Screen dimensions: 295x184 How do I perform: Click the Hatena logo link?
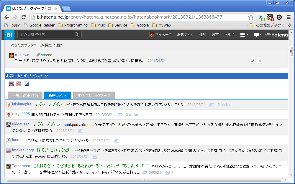pos(276,35)
